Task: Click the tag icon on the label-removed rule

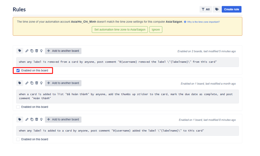Action: 20,51
